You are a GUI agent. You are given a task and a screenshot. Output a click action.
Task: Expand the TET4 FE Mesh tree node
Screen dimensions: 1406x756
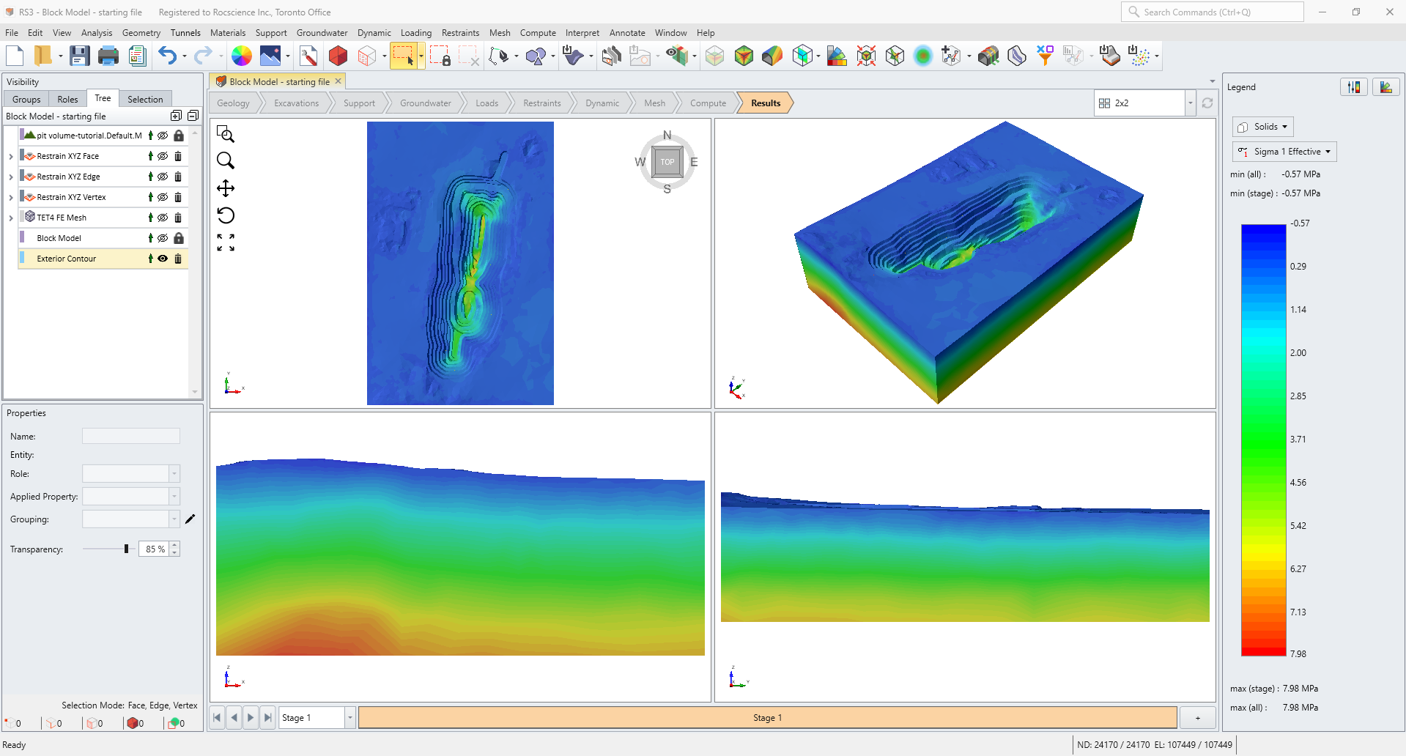[x=11, y=218]
